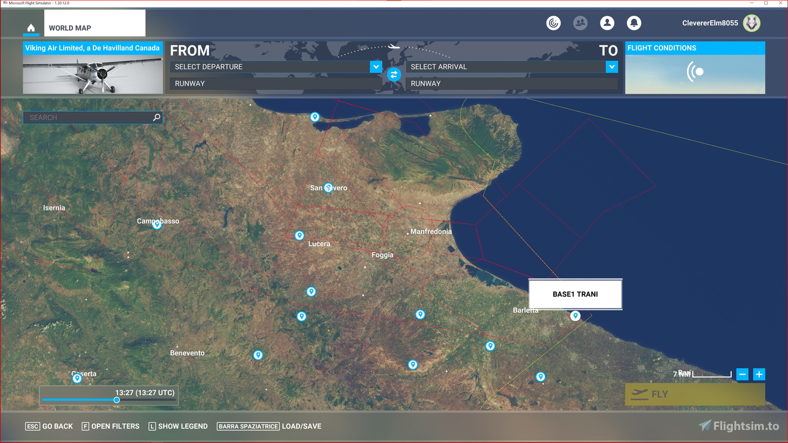Image resolution: width=788 pixels, height=443 pixels.
Task: Zoom the map in with the plus icon
Action: [759, 374]
